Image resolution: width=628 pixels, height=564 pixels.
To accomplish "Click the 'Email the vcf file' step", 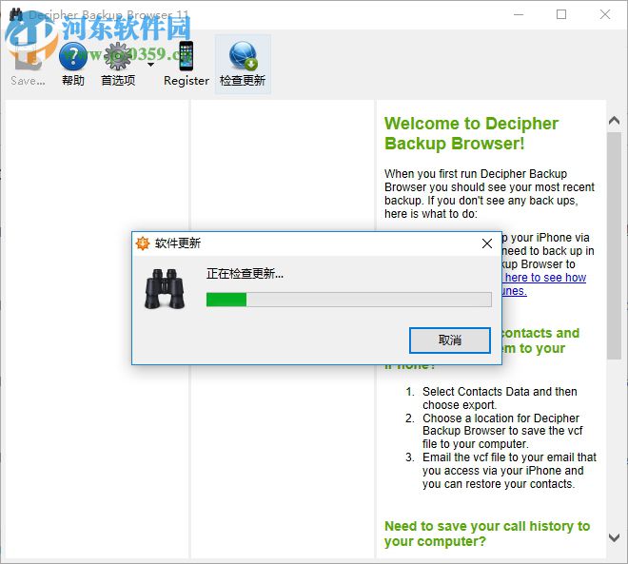I will [x=509, y=471].
